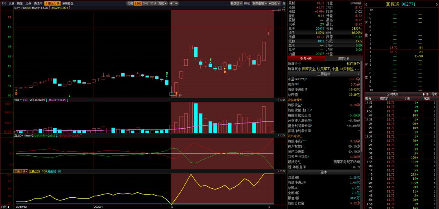Click 成交价 column header
Image resolution: width=439 pixels, height=209 pixels.
coord(384,98)
